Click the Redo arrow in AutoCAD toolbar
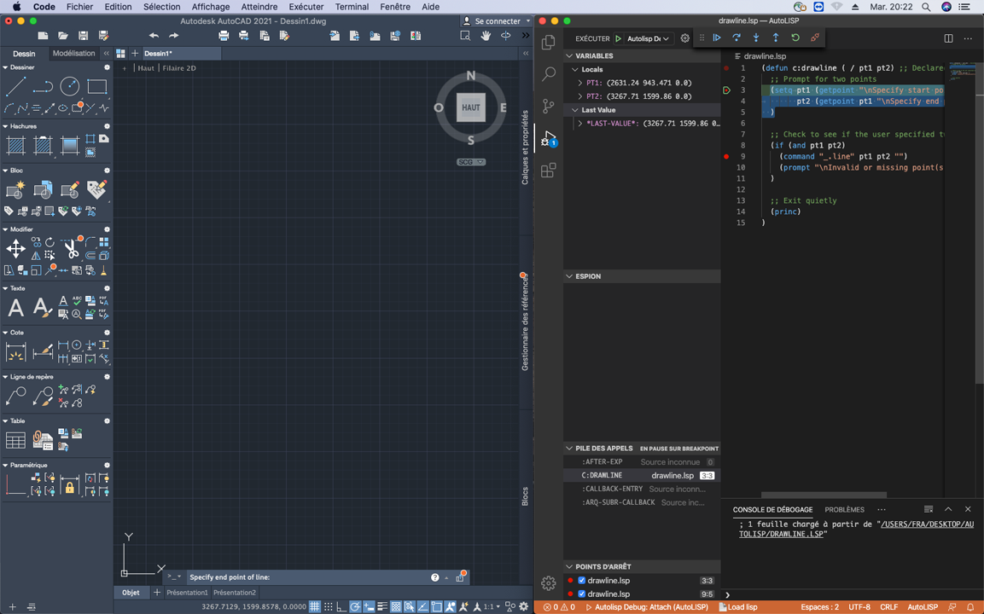The height and width of the screenshot is (614, 984). click(x=174, y=36)
